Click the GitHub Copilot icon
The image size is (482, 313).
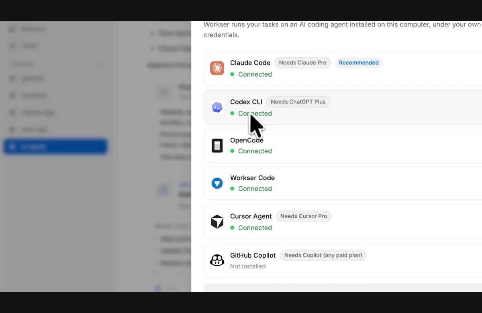pyautogui.click(x=217, y=260)
